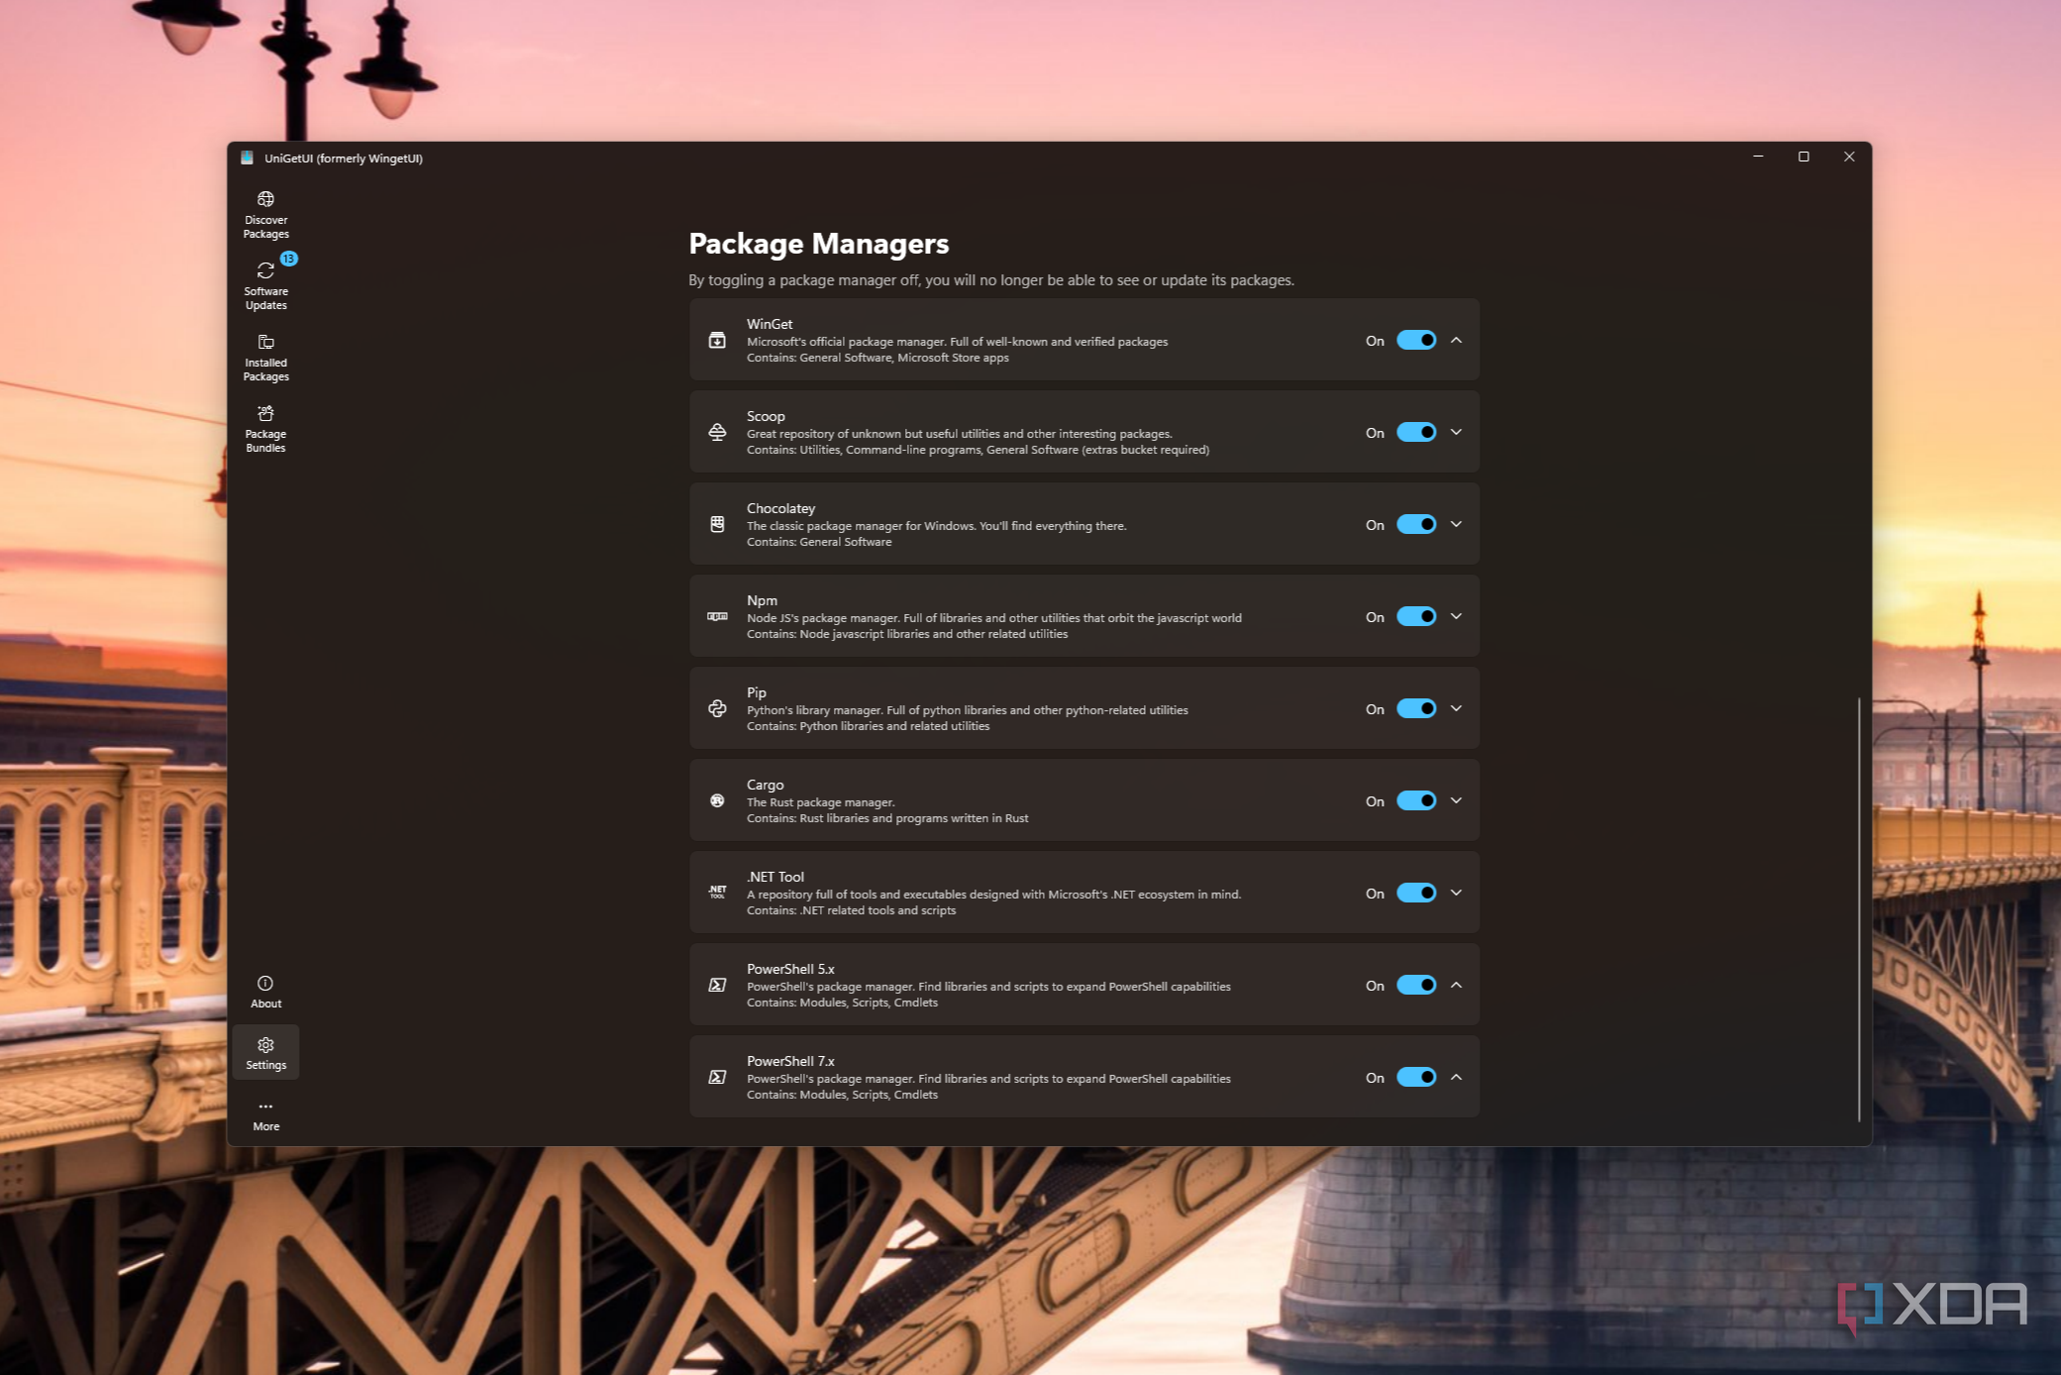Open the More menu in sidebar
This screenshot has width=2061, height=1375.
pyautogui.click(x=264, y=1113)
